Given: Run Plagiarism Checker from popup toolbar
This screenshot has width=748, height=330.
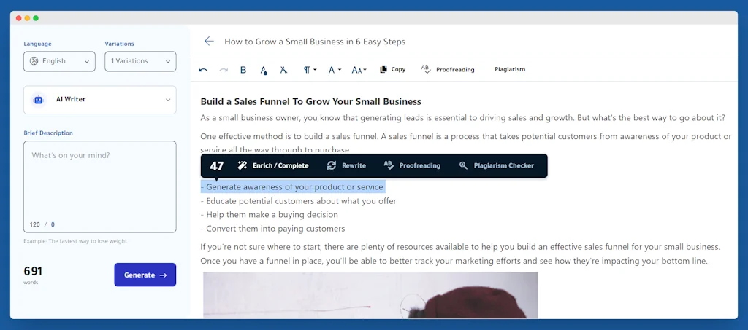Looking at the screenshot, I should click(x=497, y=166).
